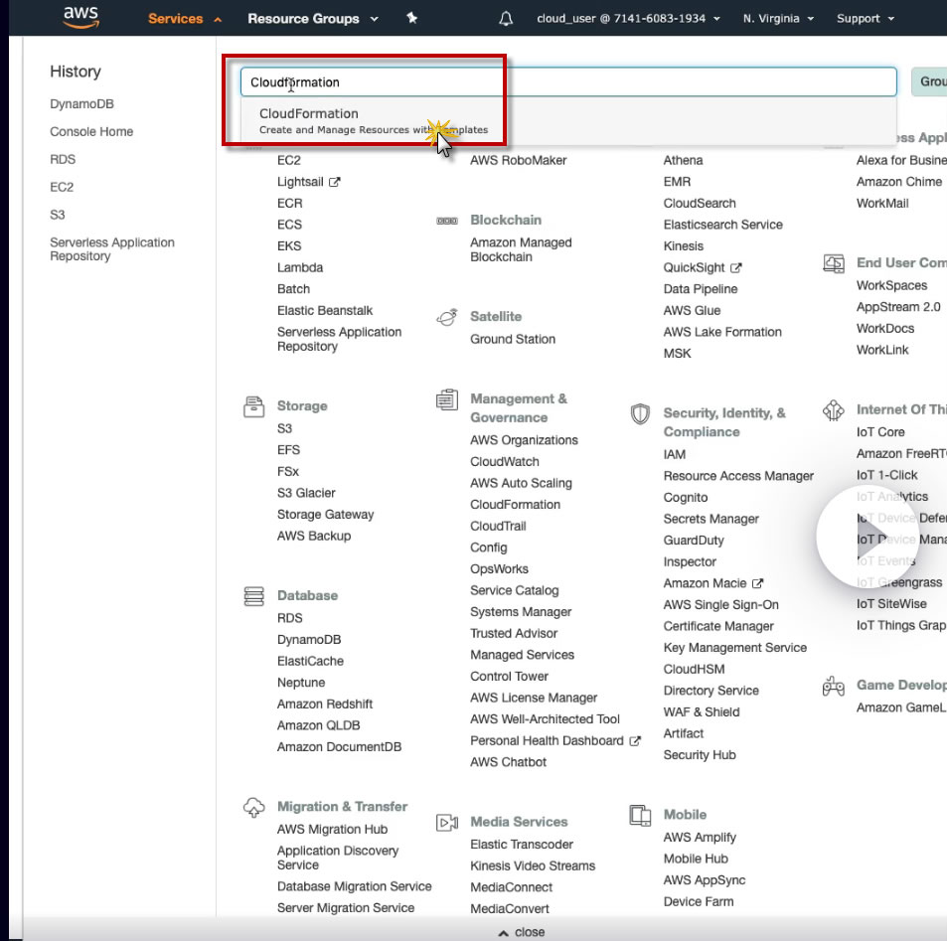Click the Satellite category icon

pyautogui.click(x=447, y=317)
